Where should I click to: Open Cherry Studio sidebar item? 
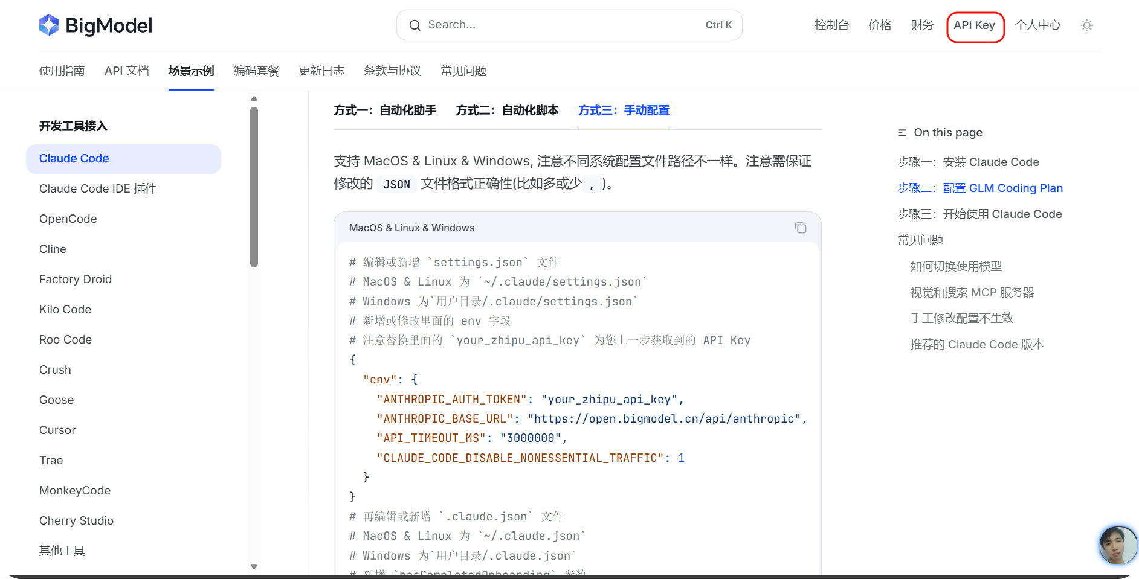[x=77, y=521]
